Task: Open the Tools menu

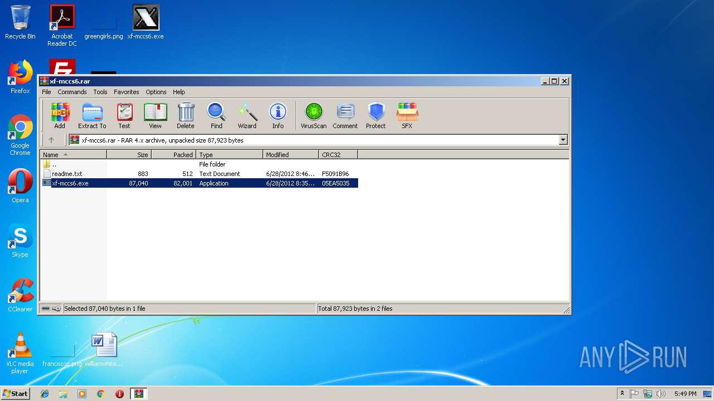Action: tap(100, 92)
